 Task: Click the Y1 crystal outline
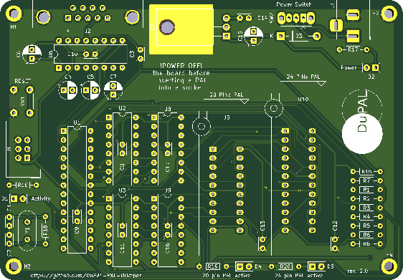(x=27, y=231)
